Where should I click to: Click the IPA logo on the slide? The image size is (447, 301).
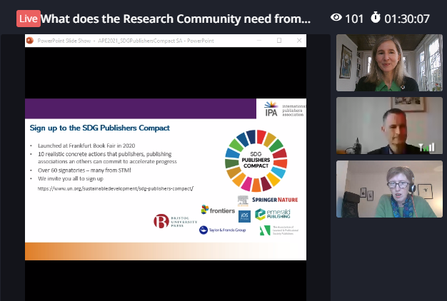(271, 109)
